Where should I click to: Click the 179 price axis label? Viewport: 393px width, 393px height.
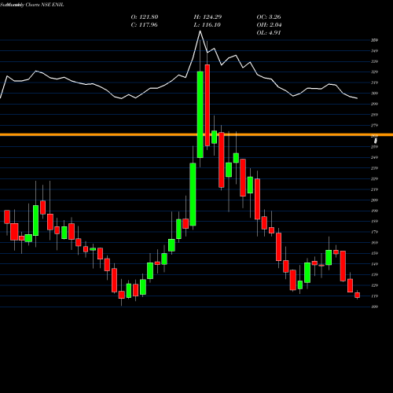374,232
